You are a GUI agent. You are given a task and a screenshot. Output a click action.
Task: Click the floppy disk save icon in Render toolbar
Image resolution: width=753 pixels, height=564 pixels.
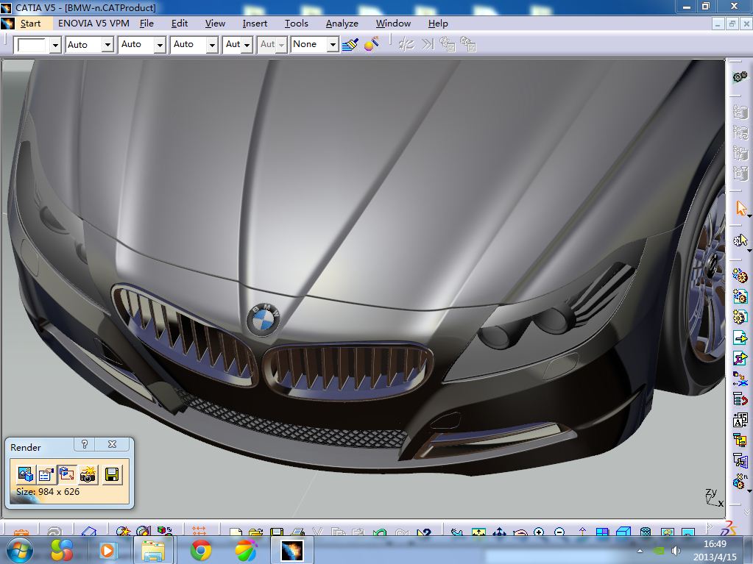(111, 474)
